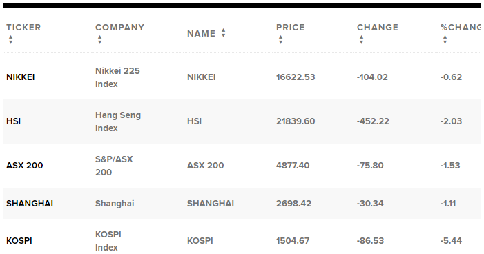Open the KOSPI ticker link
Screen dimensions: 484x254
coord(19,241)
